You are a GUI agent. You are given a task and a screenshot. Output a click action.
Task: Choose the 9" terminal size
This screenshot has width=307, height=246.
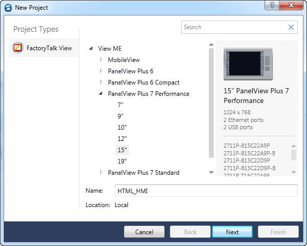pos(120,116)
